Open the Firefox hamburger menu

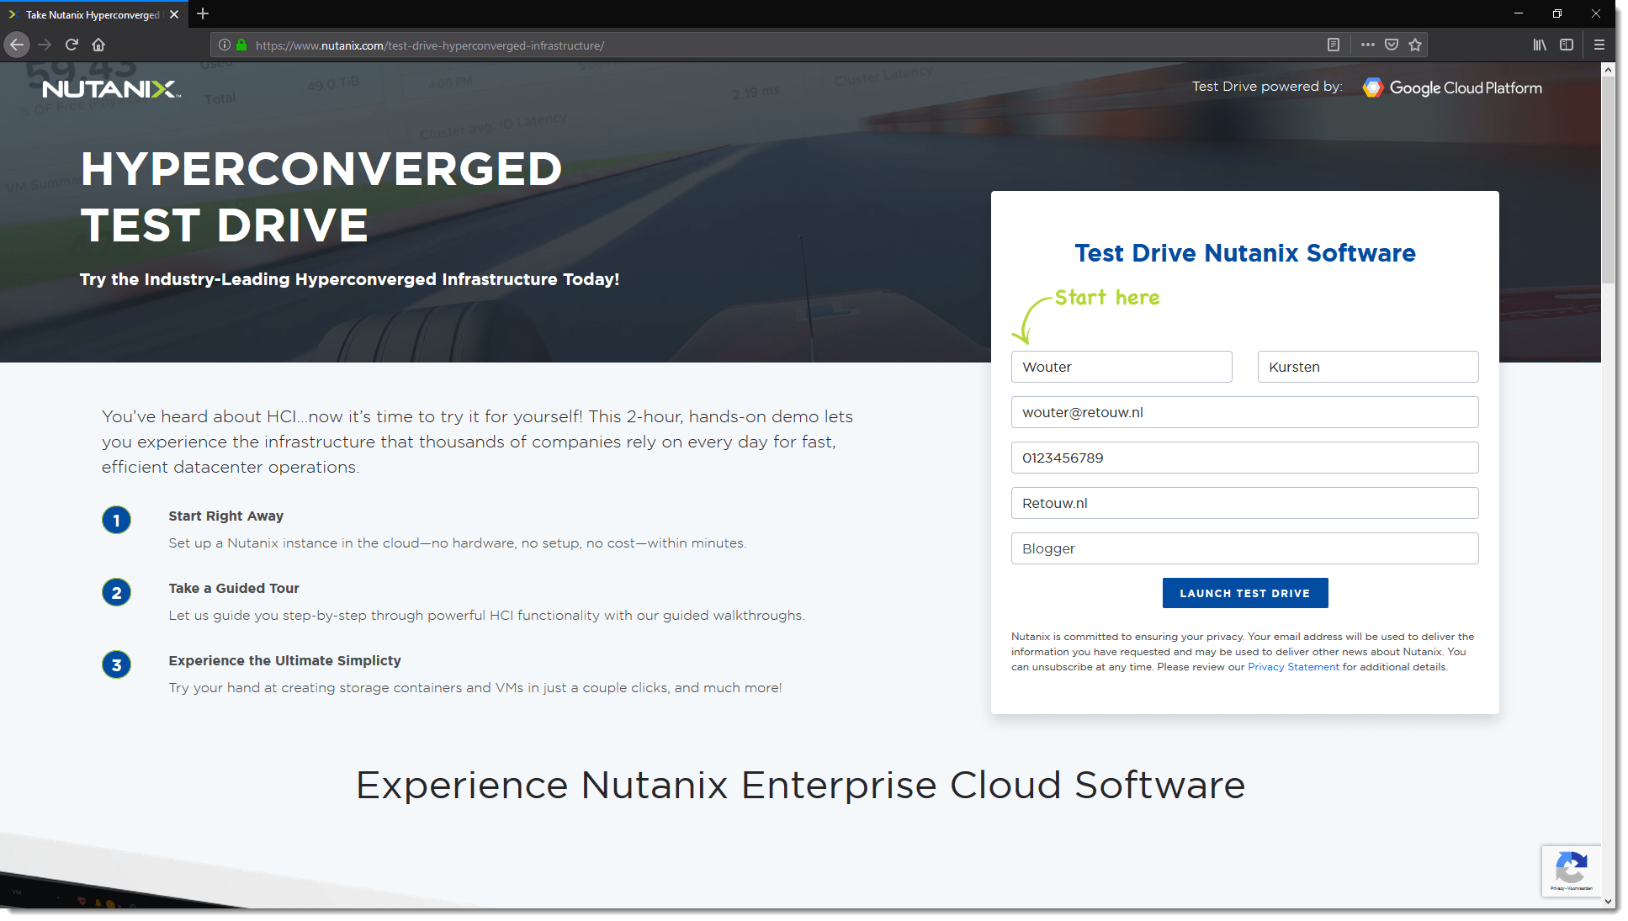[x=1599, y=45]
